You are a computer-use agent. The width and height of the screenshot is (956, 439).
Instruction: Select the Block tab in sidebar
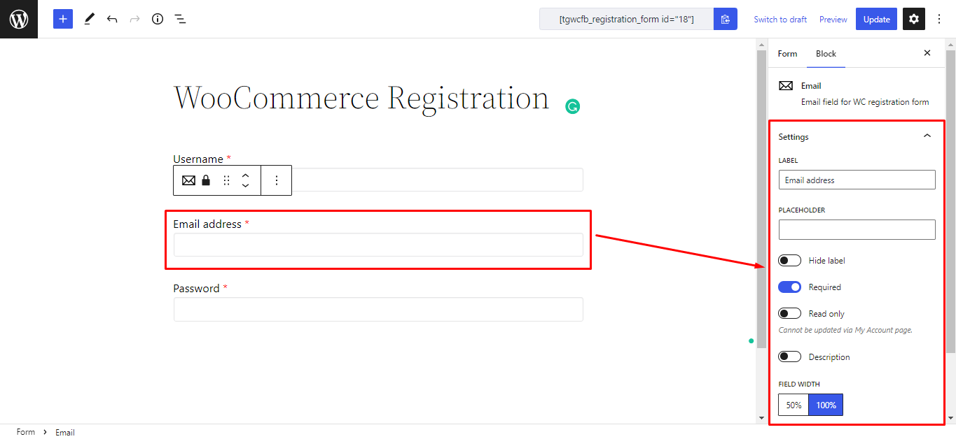click(x=826, y=53)
